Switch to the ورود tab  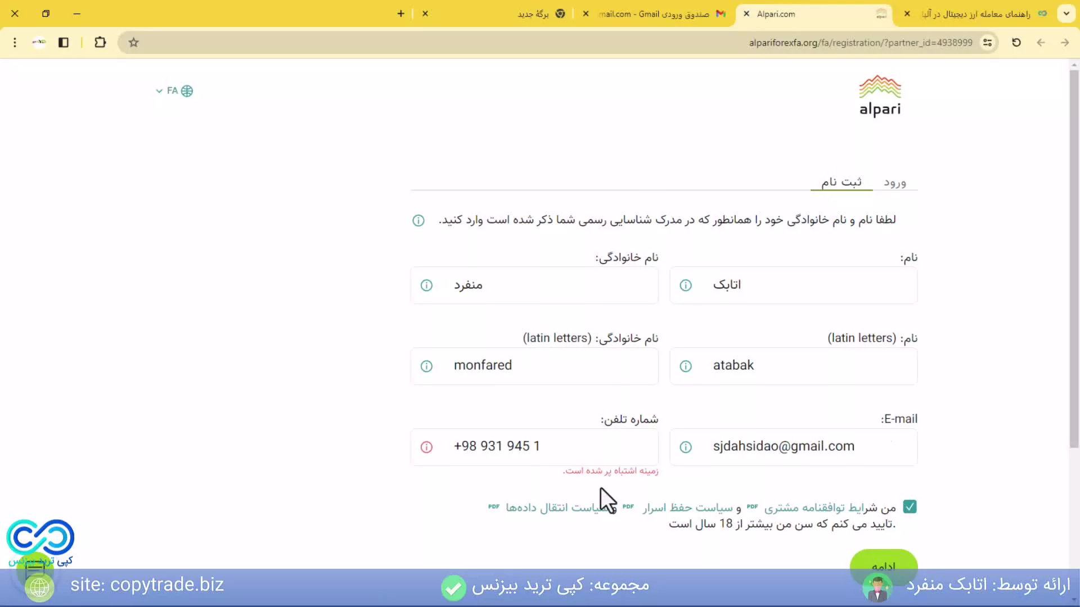point(894,182)
